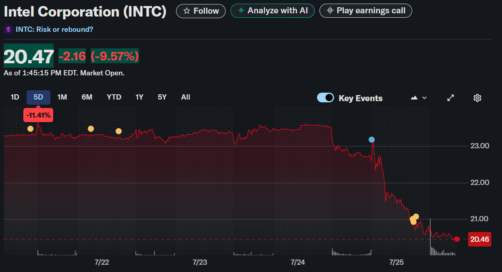Image resolution: width=502 pixels, height=272 pixels.
Task: Click the 7/24 date axis label
Action: [298, 263]
